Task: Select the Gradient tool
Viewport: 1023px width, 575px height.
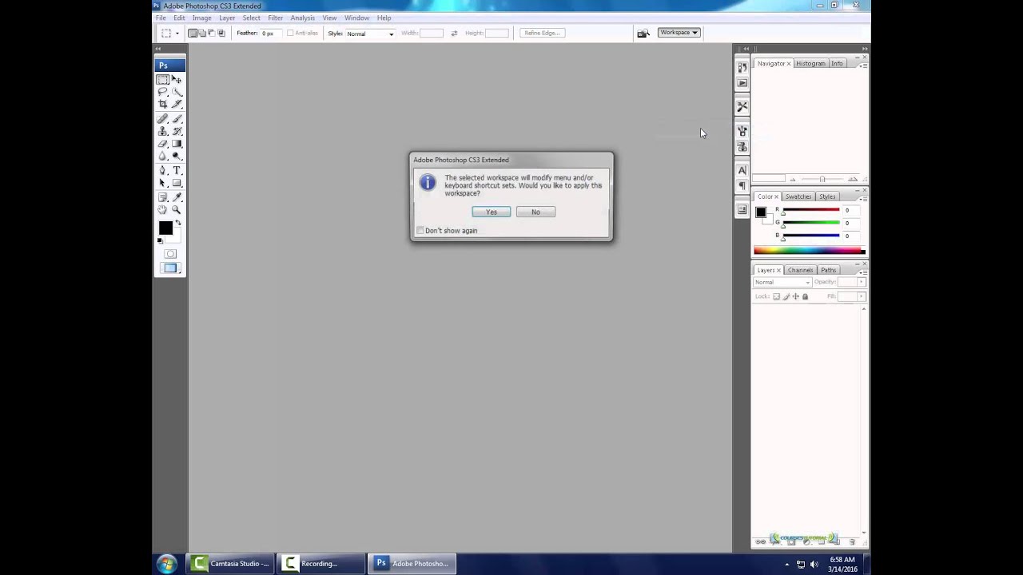Action: coord(177,144)
